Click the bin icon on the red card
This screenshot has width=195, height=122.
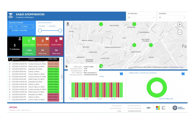(61, 39)
